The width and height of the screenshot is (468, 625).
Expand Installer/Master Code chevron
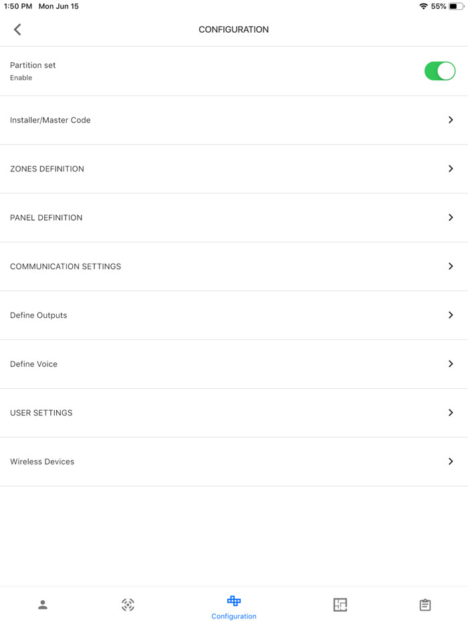tap(451, 120)
